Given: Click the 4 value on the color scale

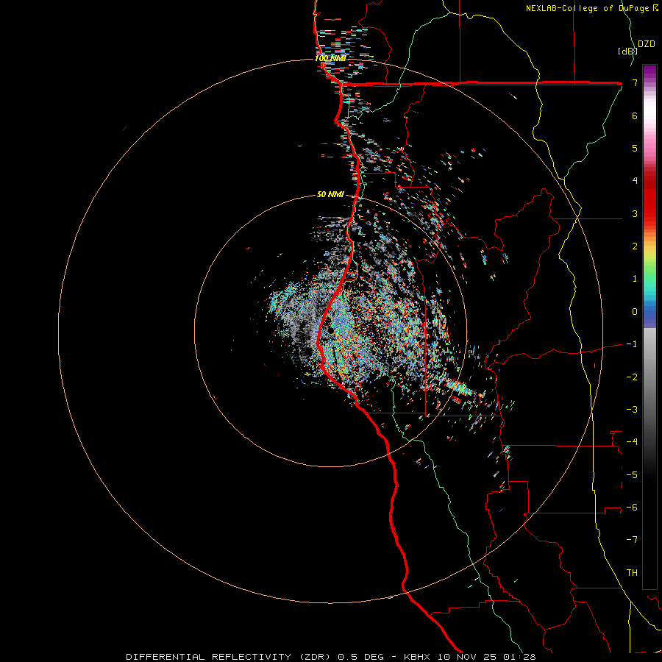Looking at the screenshot, I should pyautogui.click(x=635, y=181).
